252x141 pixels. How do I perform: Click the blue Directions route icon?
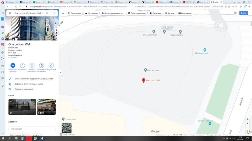(x=13, y=65)
